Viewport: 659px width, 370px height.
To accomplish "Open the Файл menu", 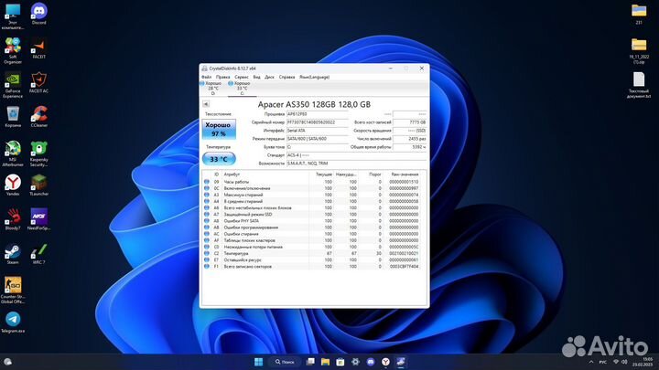I will pos(207,76).
